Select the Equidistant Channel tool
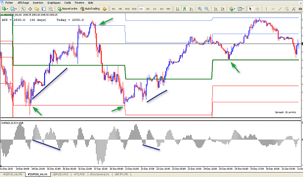This screenshot has height=177, width=303. point(287,9)
